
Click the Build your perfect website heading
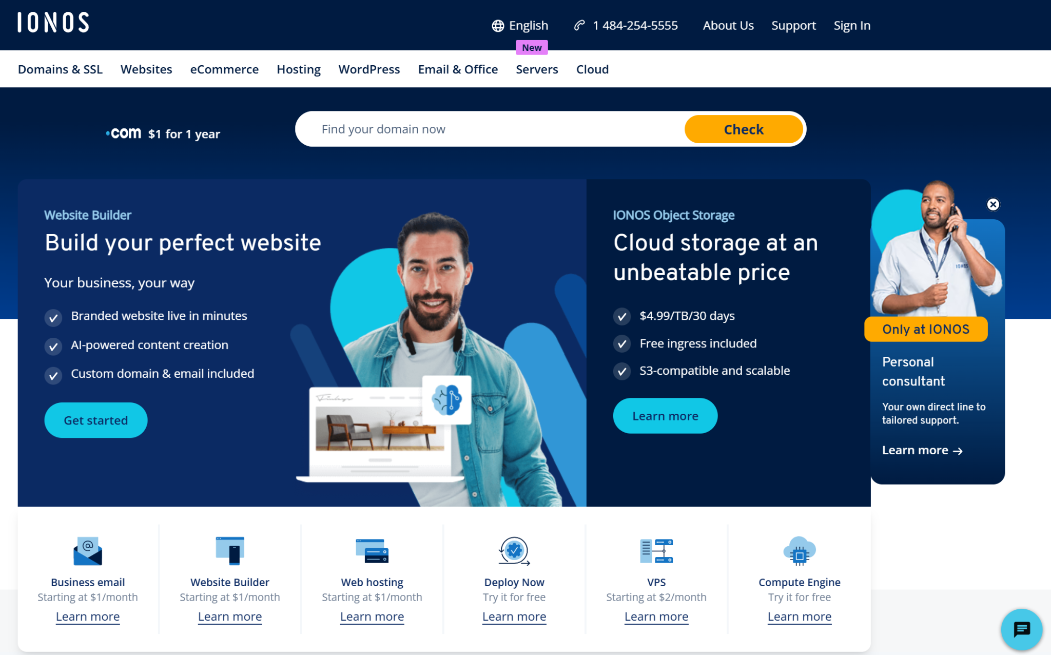tap(183, 242)
